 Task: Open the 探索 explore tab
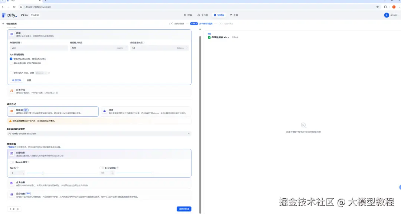[188, 15]
